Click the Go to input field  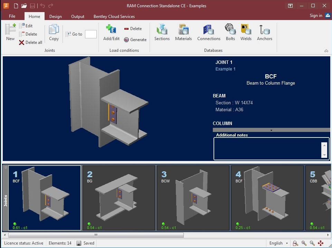tap(91, 34)
